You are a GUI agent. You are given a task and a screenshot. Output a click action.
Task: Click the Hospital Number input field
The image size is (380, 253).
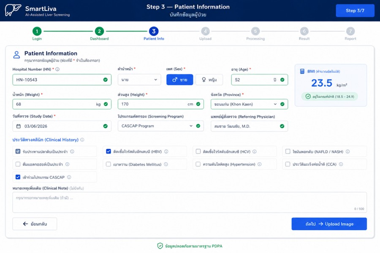click(x=62, y=80)
